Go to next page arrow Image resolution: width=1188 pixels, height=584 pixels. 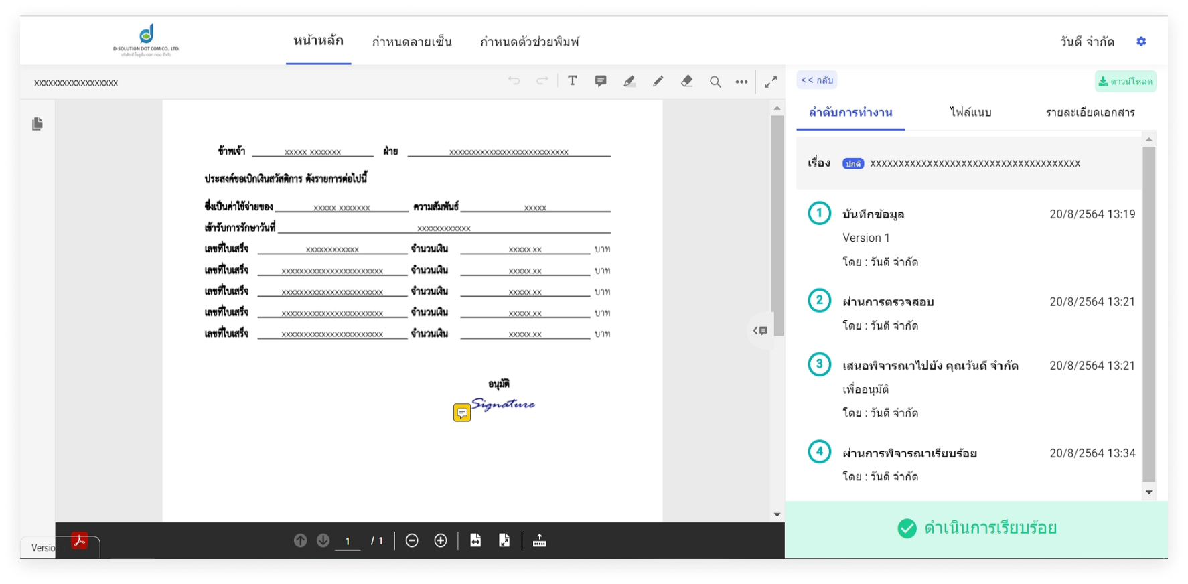point(323,540)
